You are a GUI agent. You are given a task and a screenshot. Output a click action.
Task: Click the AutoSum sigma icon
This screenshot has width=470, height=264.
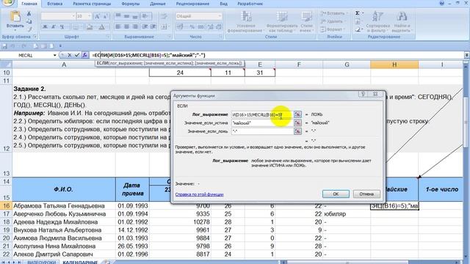pyautogui.click(x=358, y=13)
